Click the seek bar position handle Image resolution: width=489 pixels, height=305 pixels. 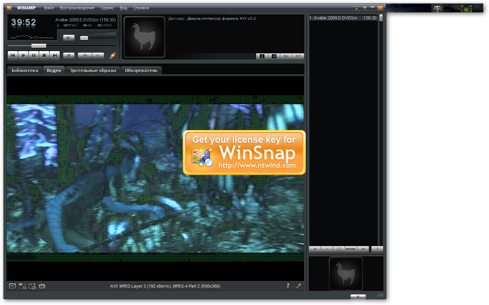click(39, 46)
